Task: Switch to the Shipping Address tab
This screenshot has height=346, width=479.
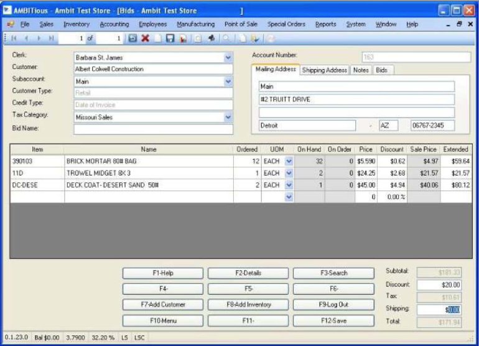Action: click(324, 70)
